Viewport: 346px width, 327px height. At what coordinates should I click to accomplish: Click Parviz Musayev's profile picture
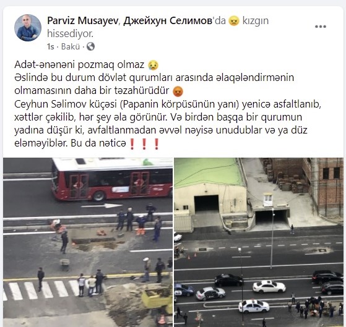28,28
